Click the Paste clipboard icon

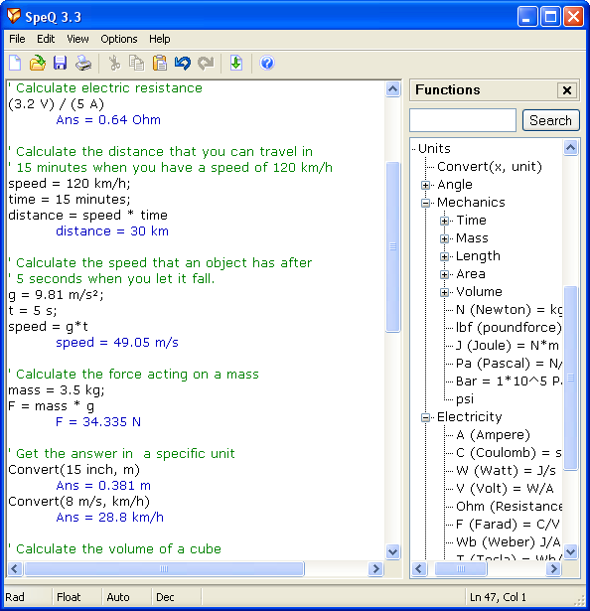[x=160, y=64]
